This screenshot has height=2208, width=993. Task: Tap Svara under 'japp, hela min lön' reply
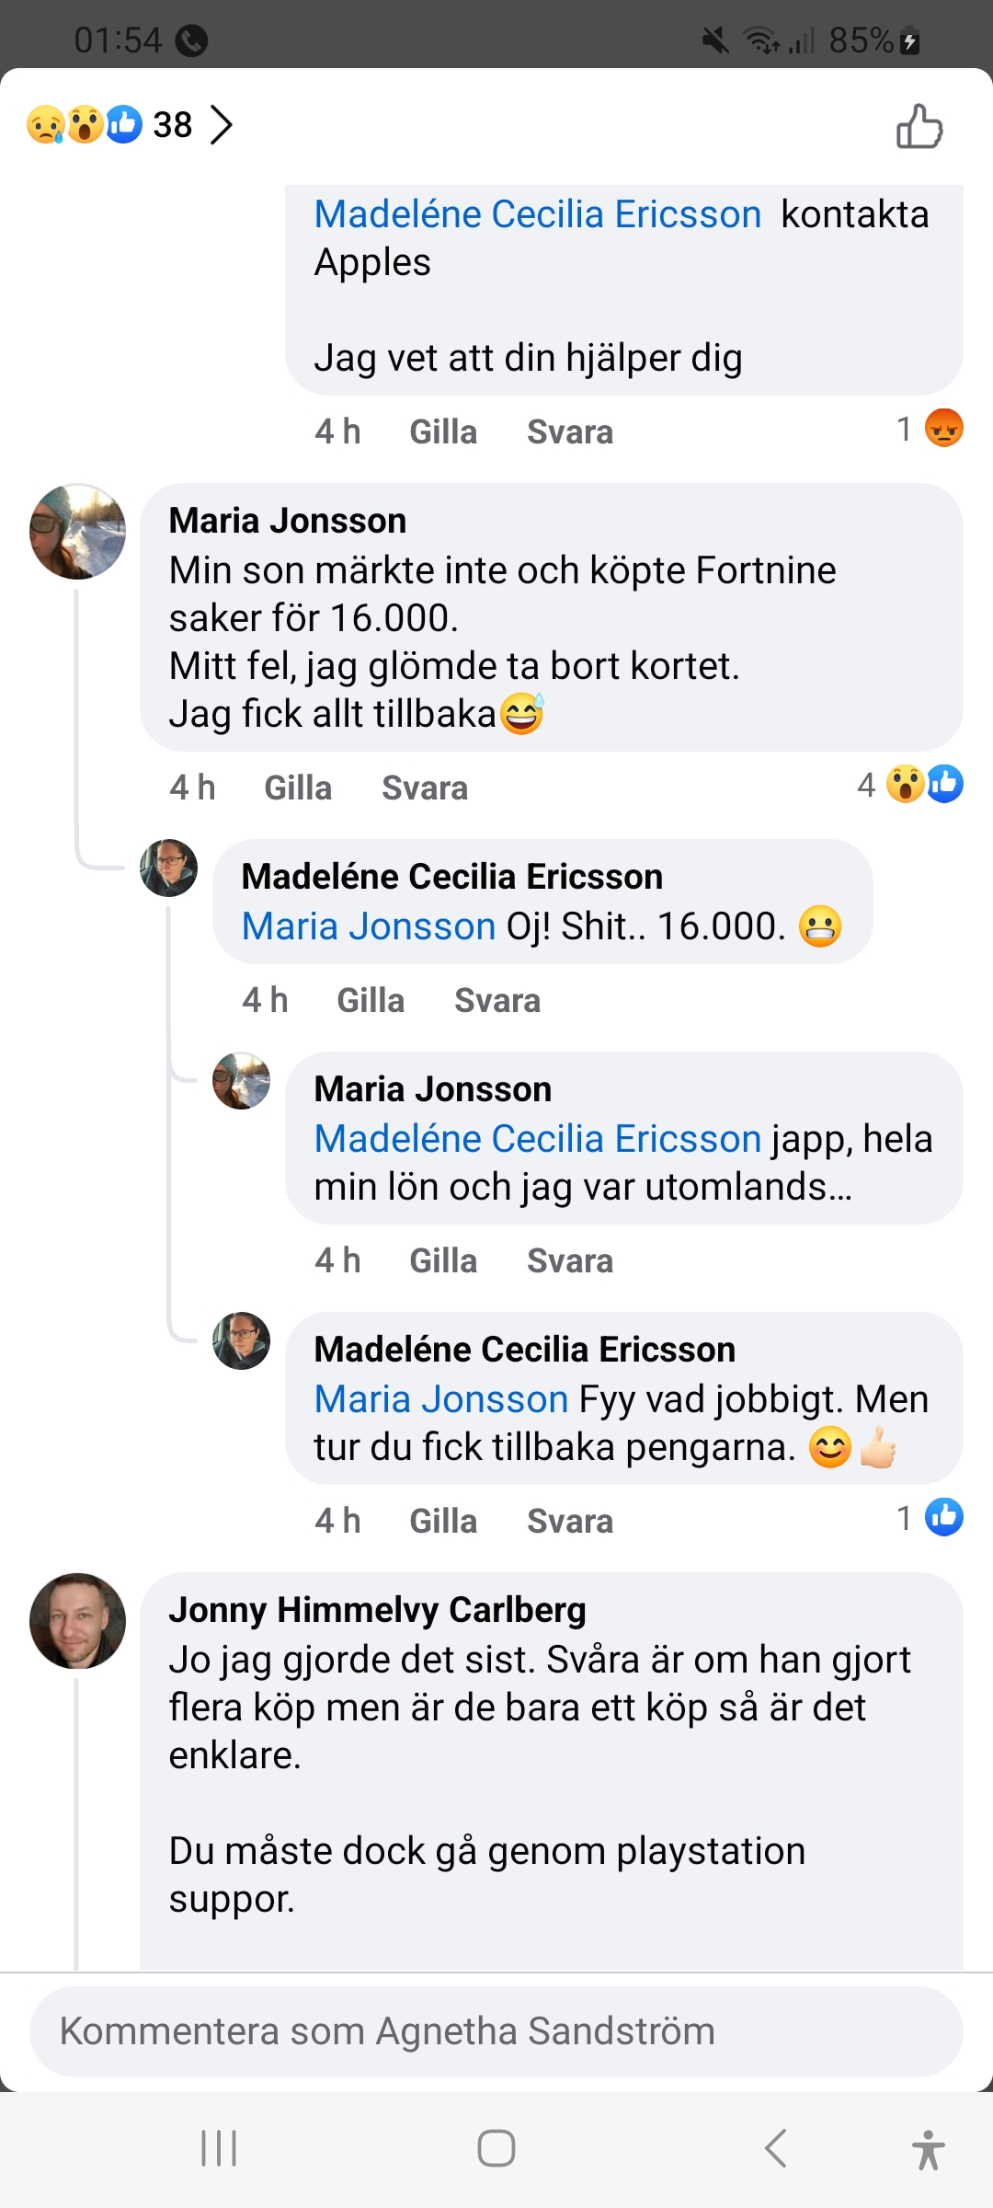tap(570, 1261)
